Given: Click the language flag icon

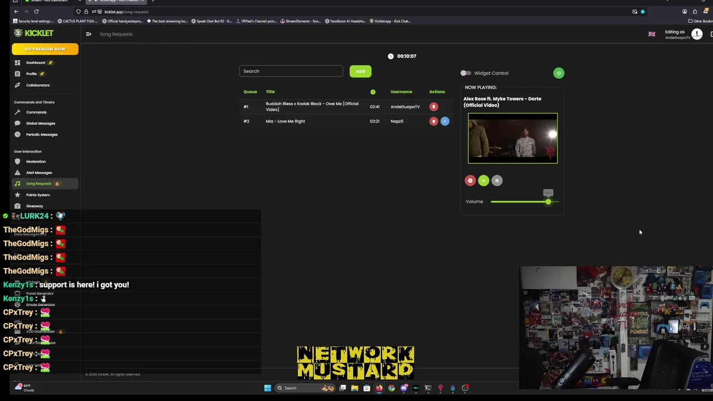Looking at the screenshot, I should pyautogui.click(x=652, y=34).
